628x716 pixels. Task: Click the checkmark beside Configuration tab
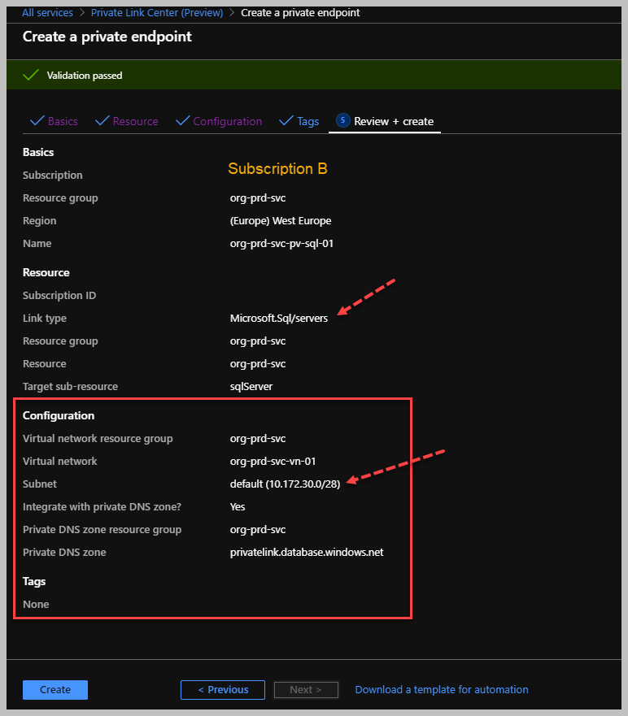(x=182, y=120)
